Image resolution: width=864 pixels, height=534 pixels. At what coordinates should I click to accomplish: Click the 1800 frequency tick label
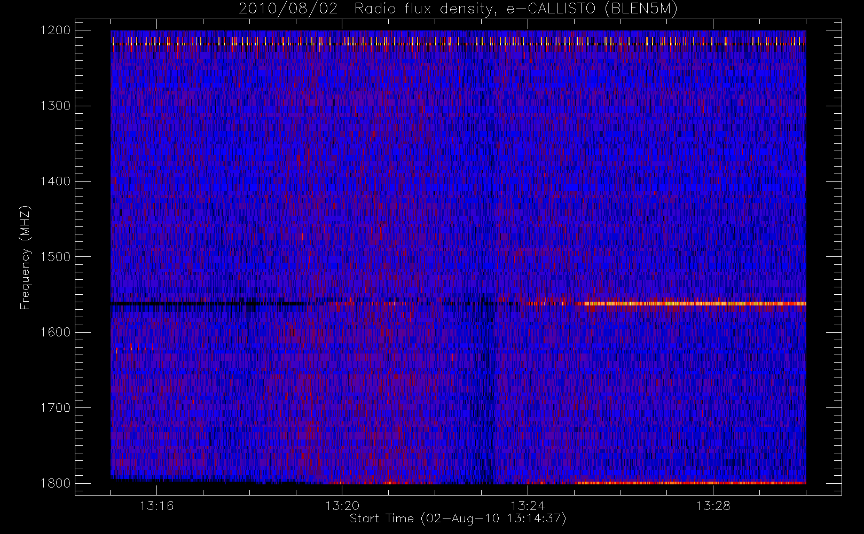pyautogui.click(x=56, y=483)
